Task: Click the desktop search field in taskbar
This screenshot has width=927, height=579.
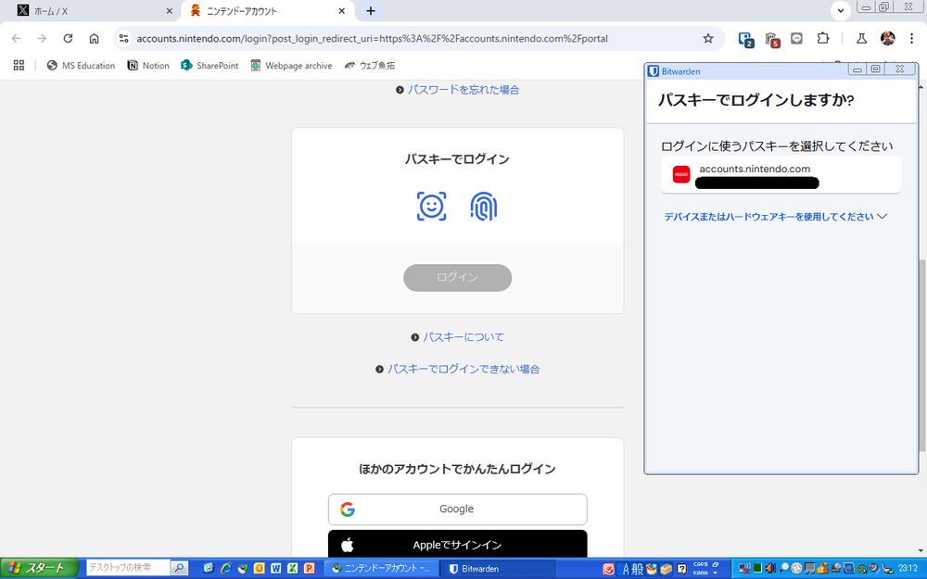Action: click(128, 568)
